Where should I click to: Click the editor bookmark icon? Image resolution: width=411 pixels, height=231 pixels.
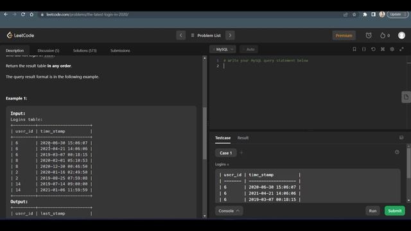(x=354, y=49)
